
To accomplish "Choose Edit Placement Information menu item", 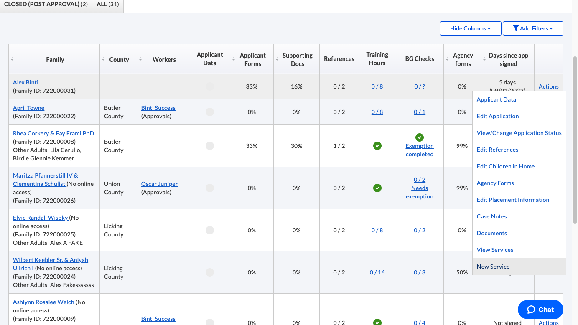I will (x=519, y=200).
